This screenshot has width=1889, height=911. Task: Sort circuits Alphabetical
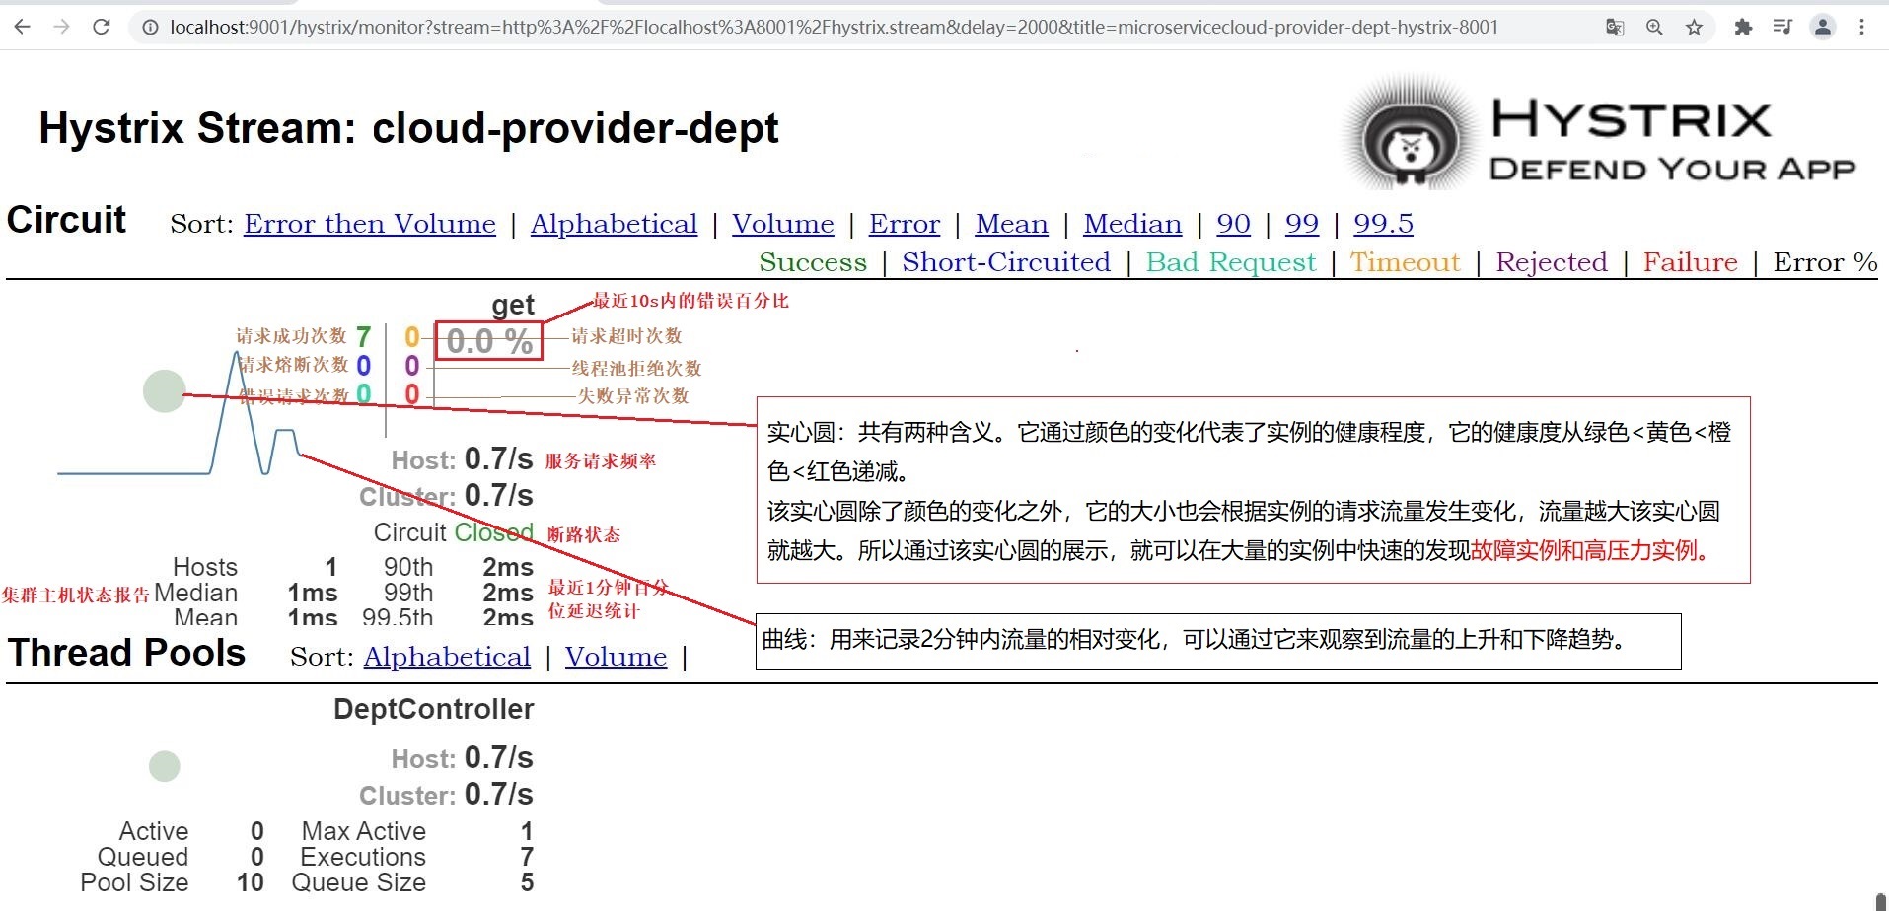click(x=614, y=224)
